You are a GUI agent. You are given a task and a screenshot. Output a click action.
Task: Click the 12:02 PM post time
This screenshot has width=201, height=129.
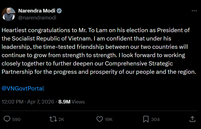point(12,102)
